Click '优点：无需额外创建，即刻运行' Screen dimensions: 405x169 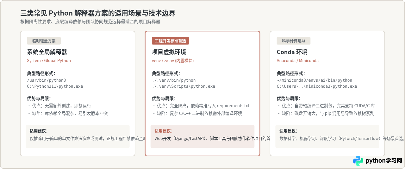click(x=61, y=106)
